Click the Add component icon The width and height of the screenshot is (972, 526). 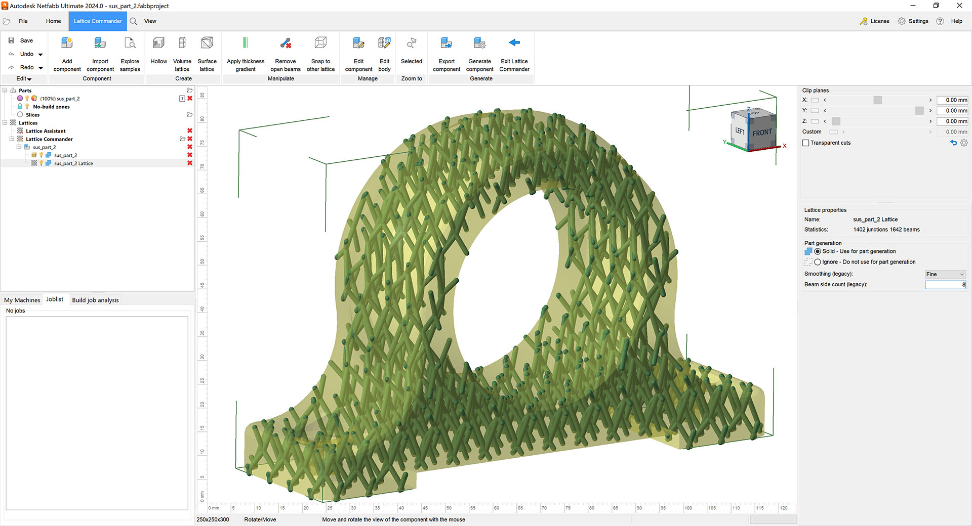(67, 43)
